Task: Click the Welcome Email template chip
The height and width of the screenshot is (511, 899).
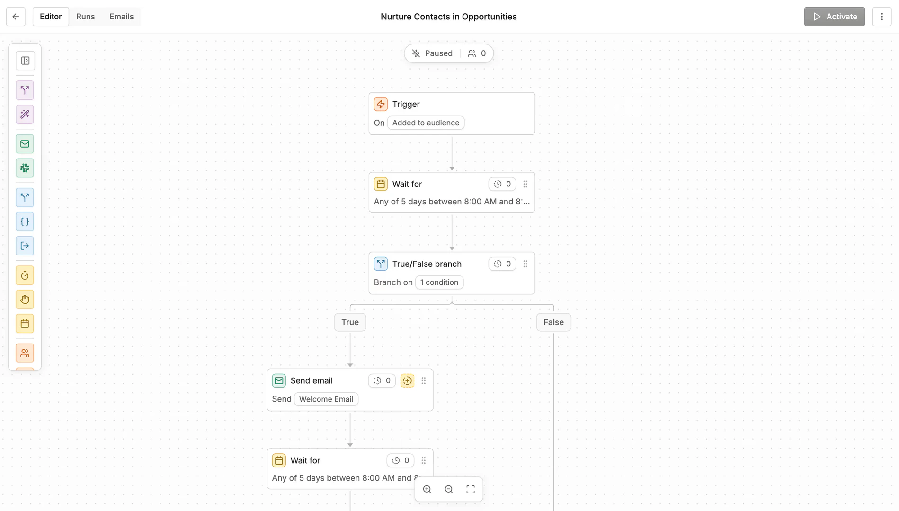Action: coord(326,399)
